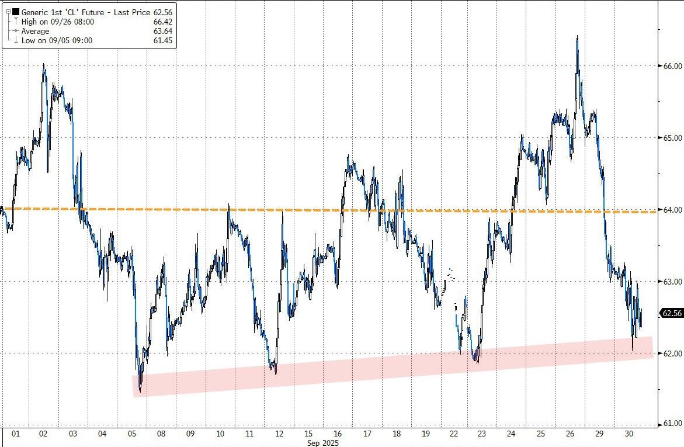Select date 25 on the time axis
Image resolution: width=684 pixels, height=447 pixels.
tap(541, 434)
